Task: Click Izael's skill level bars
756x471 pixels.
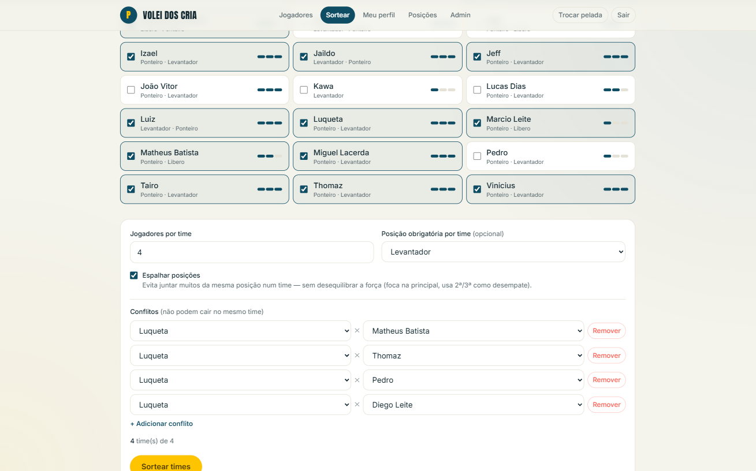Action: [270, 57]
